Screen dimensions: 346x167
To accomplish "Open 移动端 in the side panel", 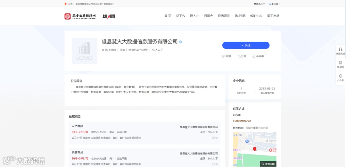I will [x=341, y=64].
